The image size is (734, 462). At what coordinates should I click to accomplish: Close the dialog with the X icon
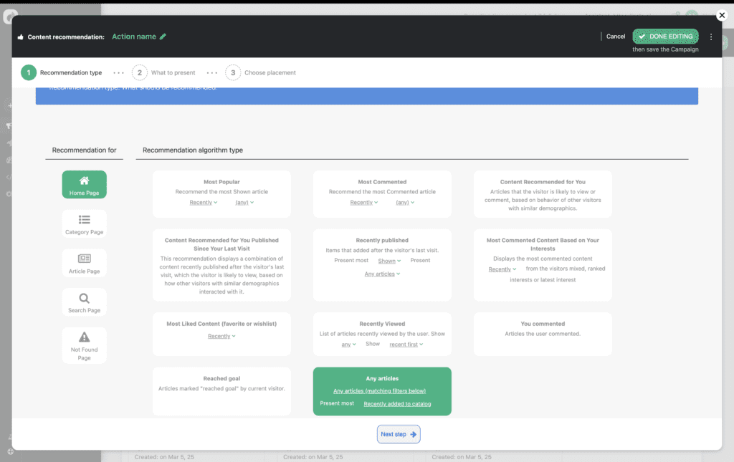[721, 15]
